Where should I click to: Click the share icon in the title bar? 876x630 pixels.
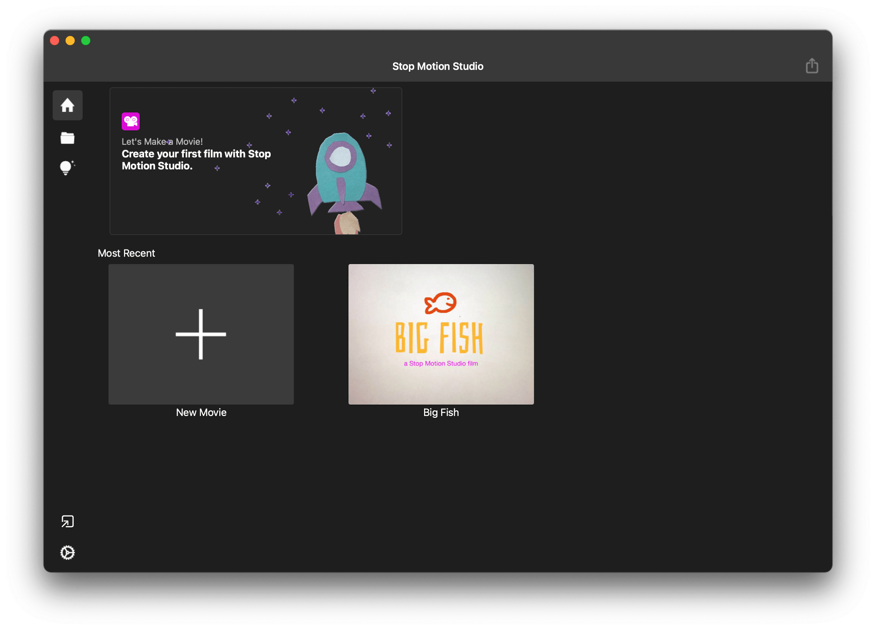pos(812,66)
